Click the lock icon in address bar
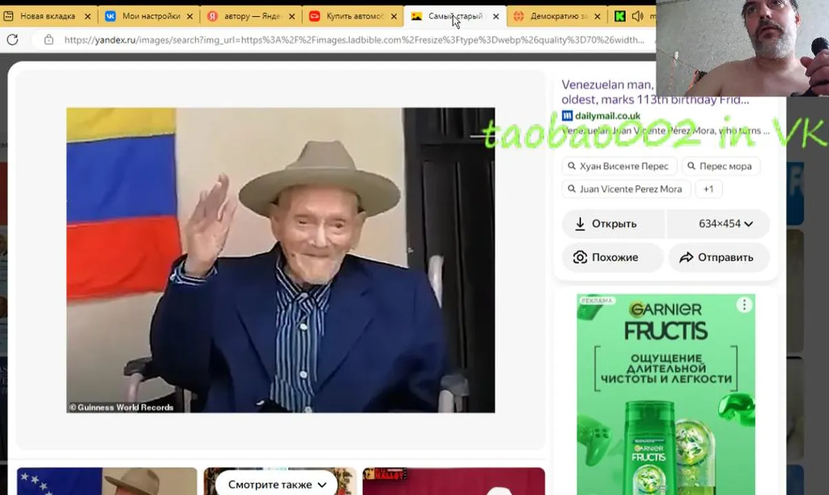 pyautogui.click(x=48, y=40)
